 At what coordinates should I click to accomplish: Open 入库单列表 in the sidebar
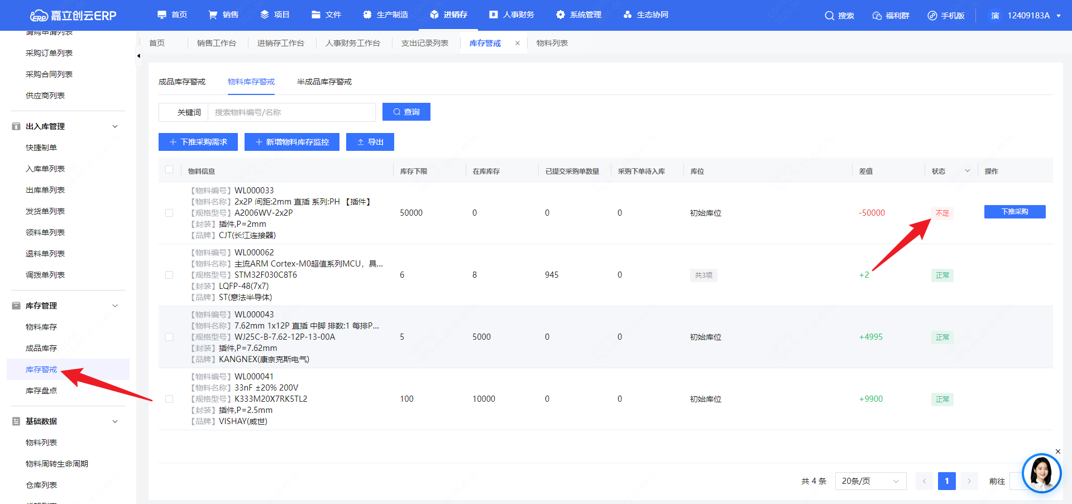[x=45, y=169]
